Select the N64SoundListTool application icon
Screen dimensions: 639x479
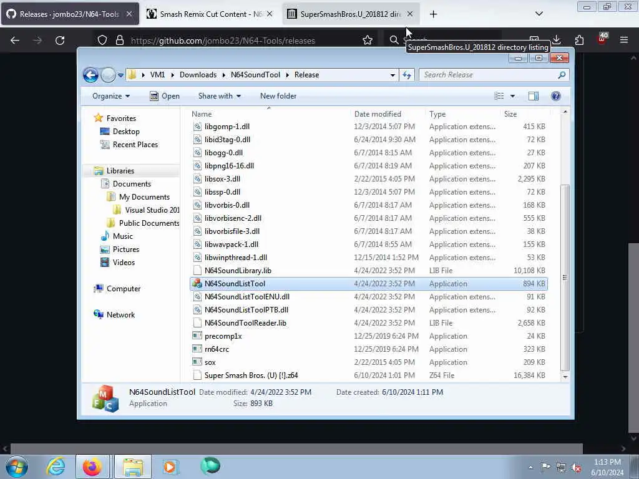pos(197,284)
